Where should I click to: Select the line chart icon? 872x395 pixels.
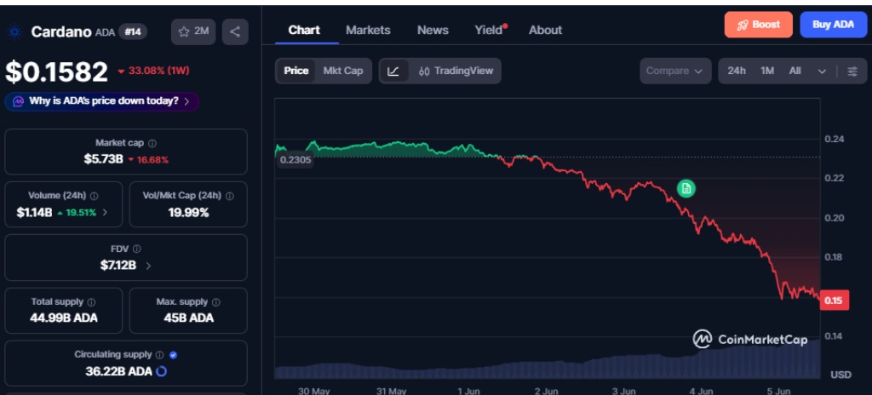coord(393,72)
